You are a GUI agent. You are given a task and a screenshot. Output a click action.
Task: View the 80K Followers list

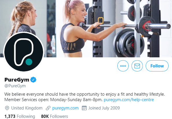coord(54,116)
